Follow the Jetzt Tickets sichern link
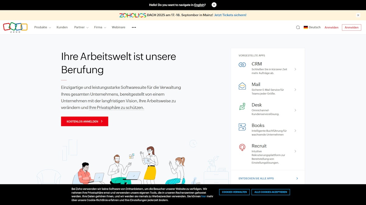Screen dimensions: 366x205 tap(230, 15)
